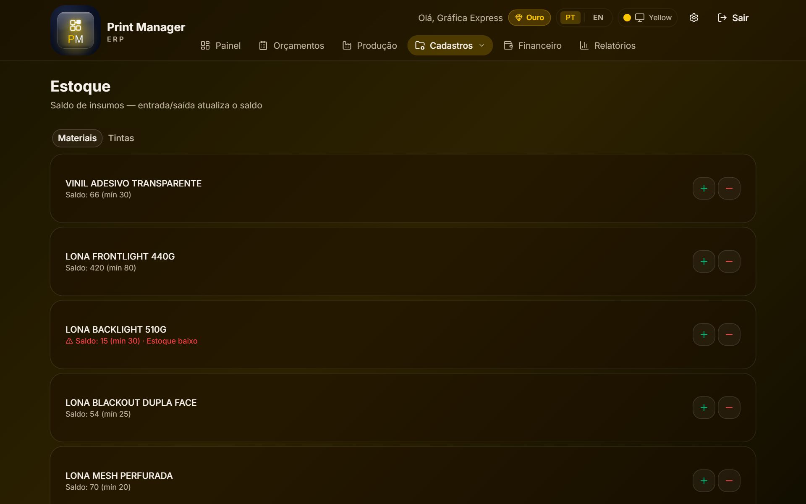Open Relatórios reports section
Image resolution: width=806 pixels, height=504 pixels.
[x=607, y=45]
